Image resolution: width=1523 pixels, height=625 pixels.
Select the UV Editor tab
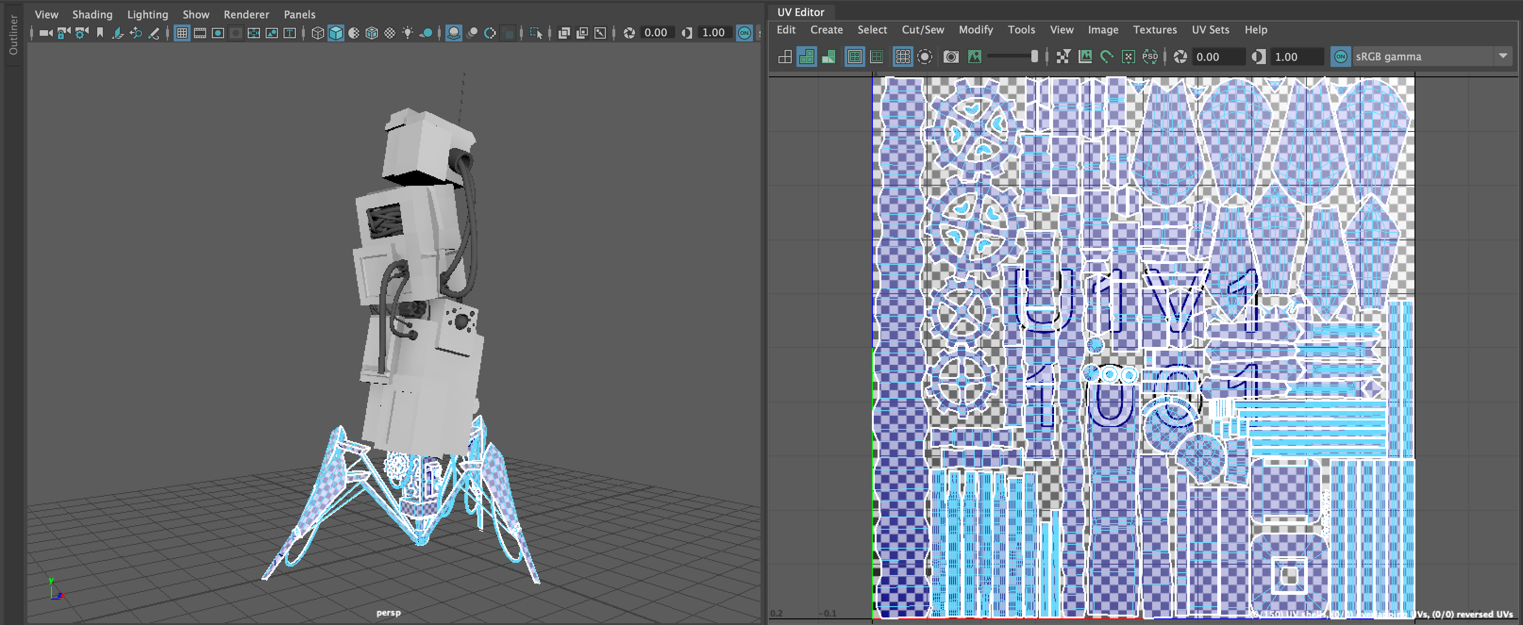click(800, 12)
